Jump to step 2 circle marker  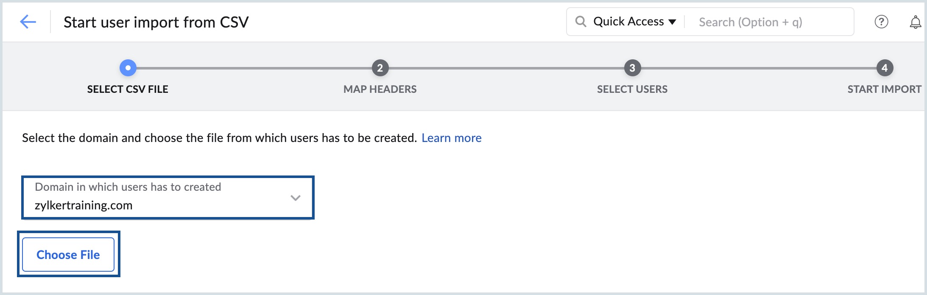click(380, 68)
